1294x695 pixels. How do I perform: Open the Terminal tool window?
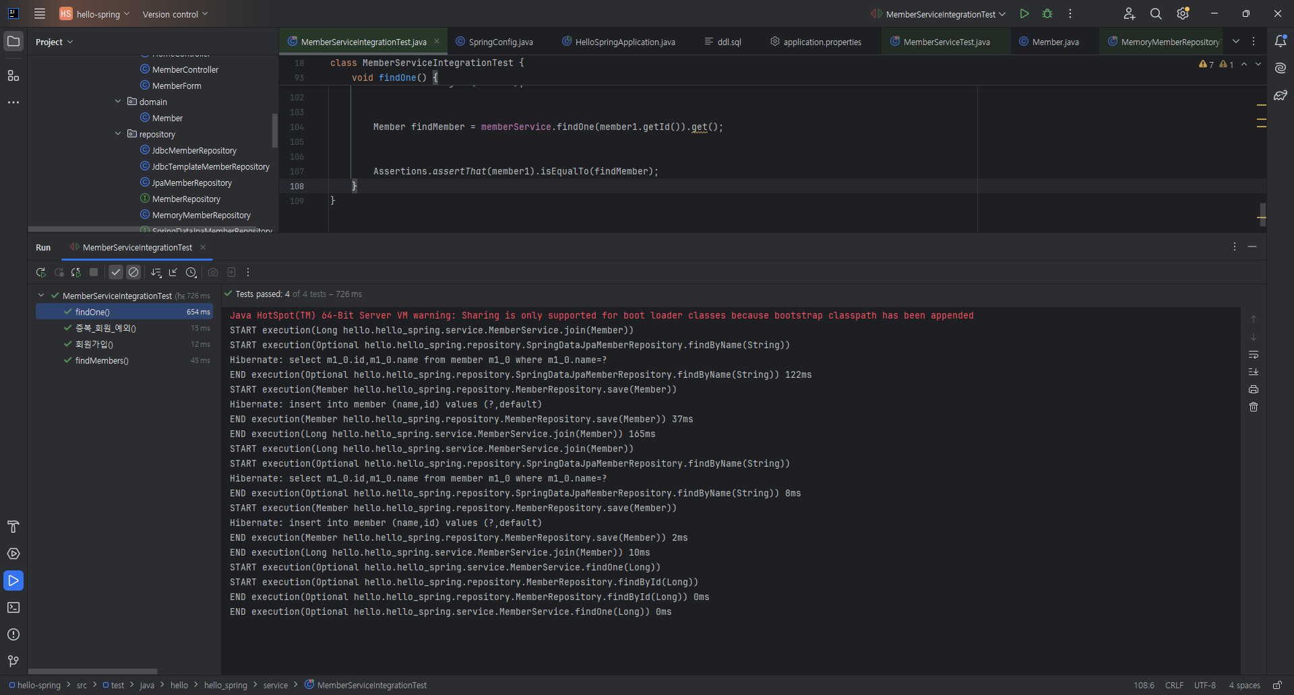[13, 607]
